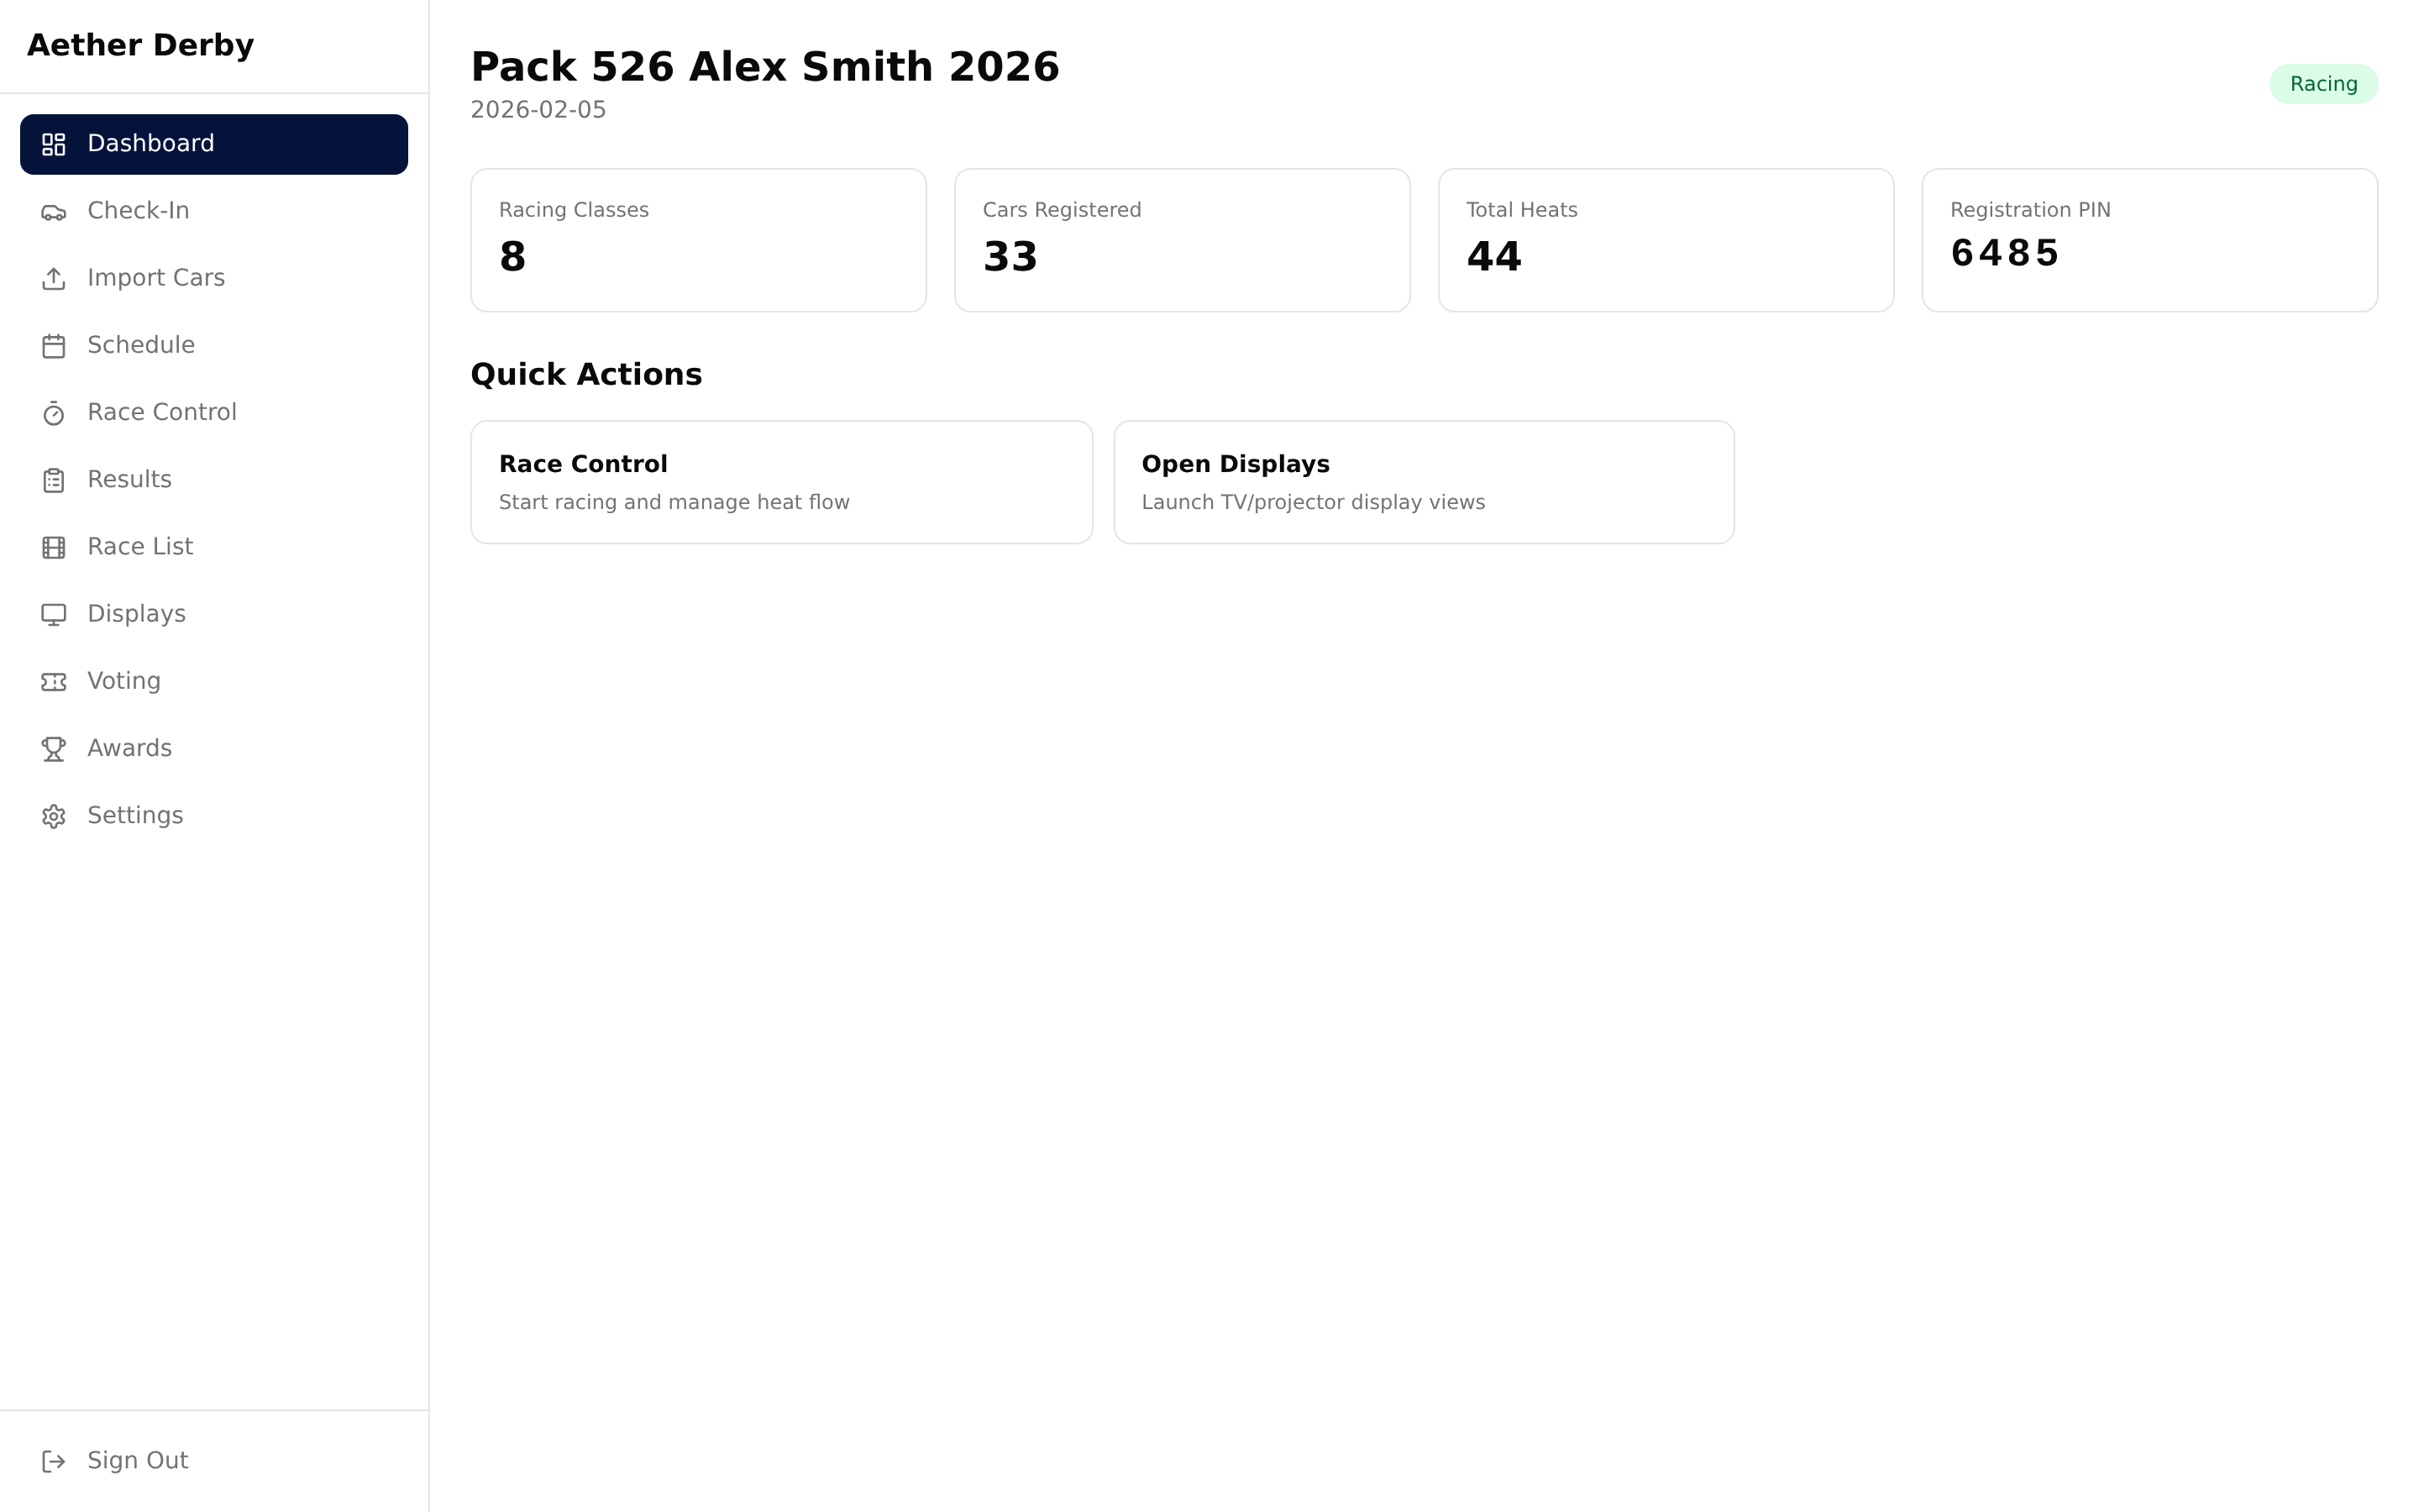Select Dashboard in the sidebar
Screen dimensions: 2419x1512
point(214,144)
